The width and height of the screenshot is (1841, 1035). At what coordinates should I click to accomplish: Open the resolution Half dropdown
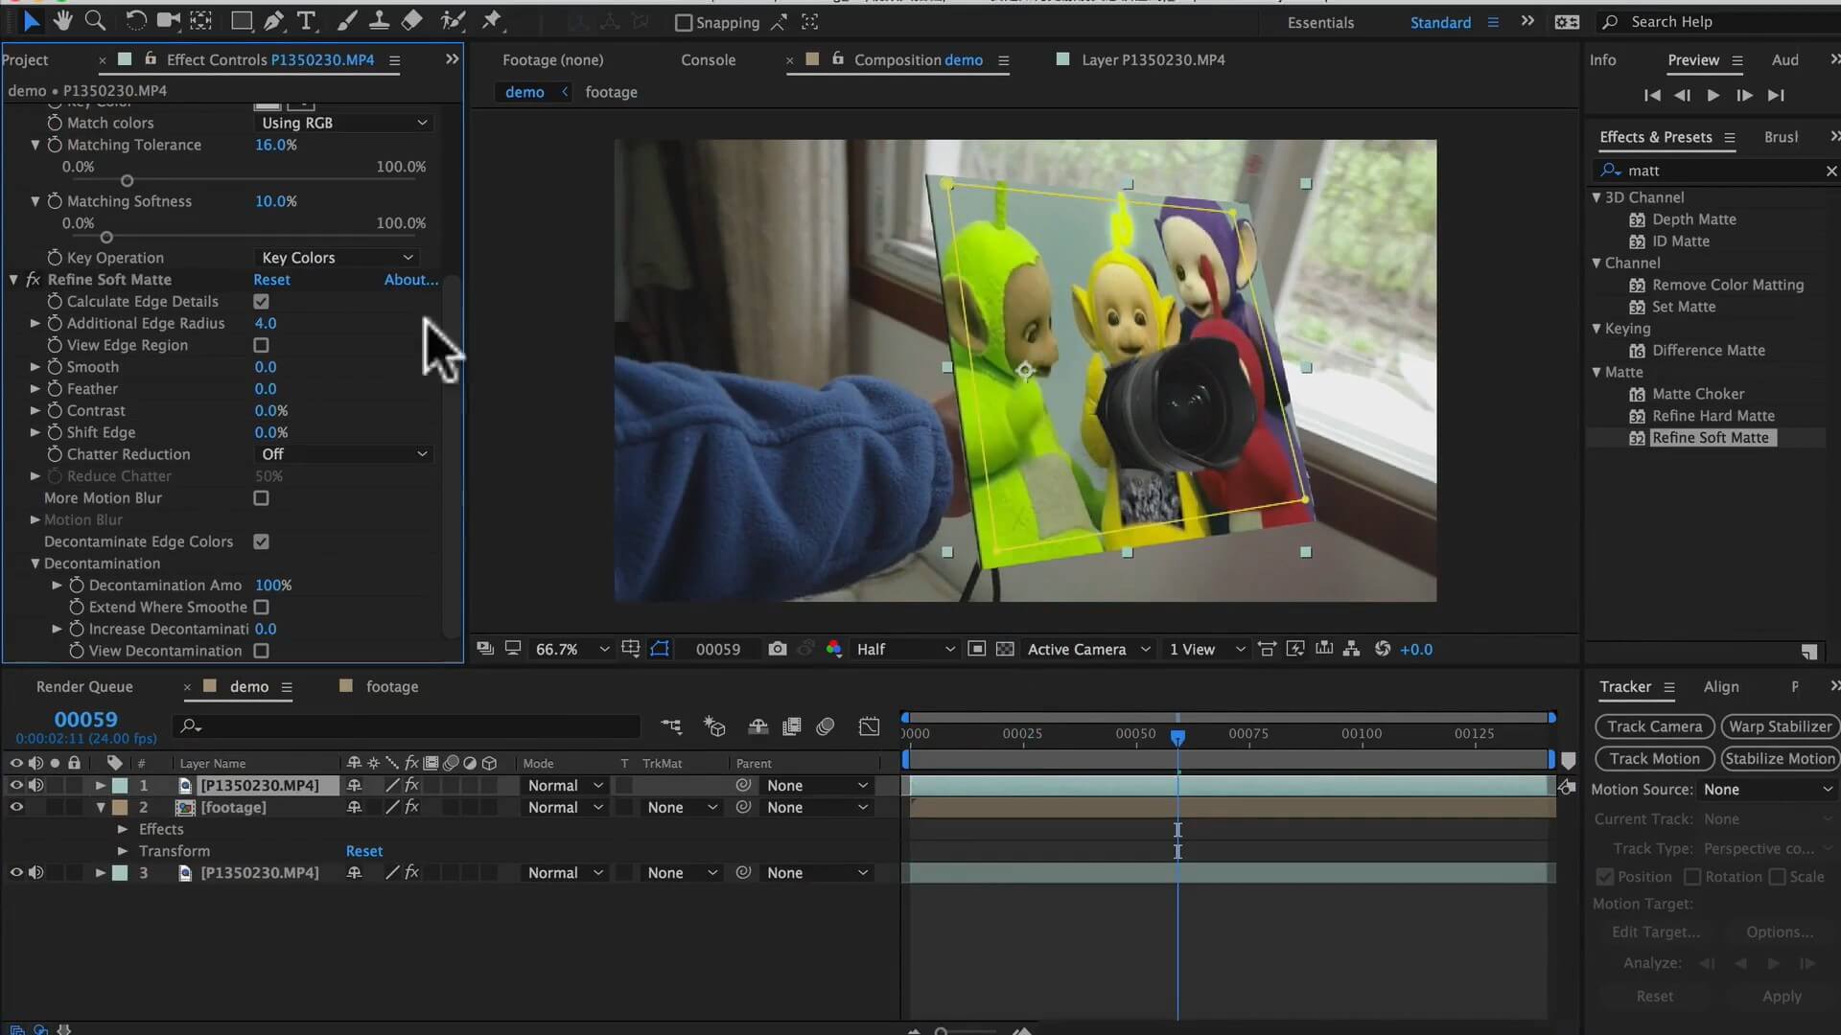904,649
